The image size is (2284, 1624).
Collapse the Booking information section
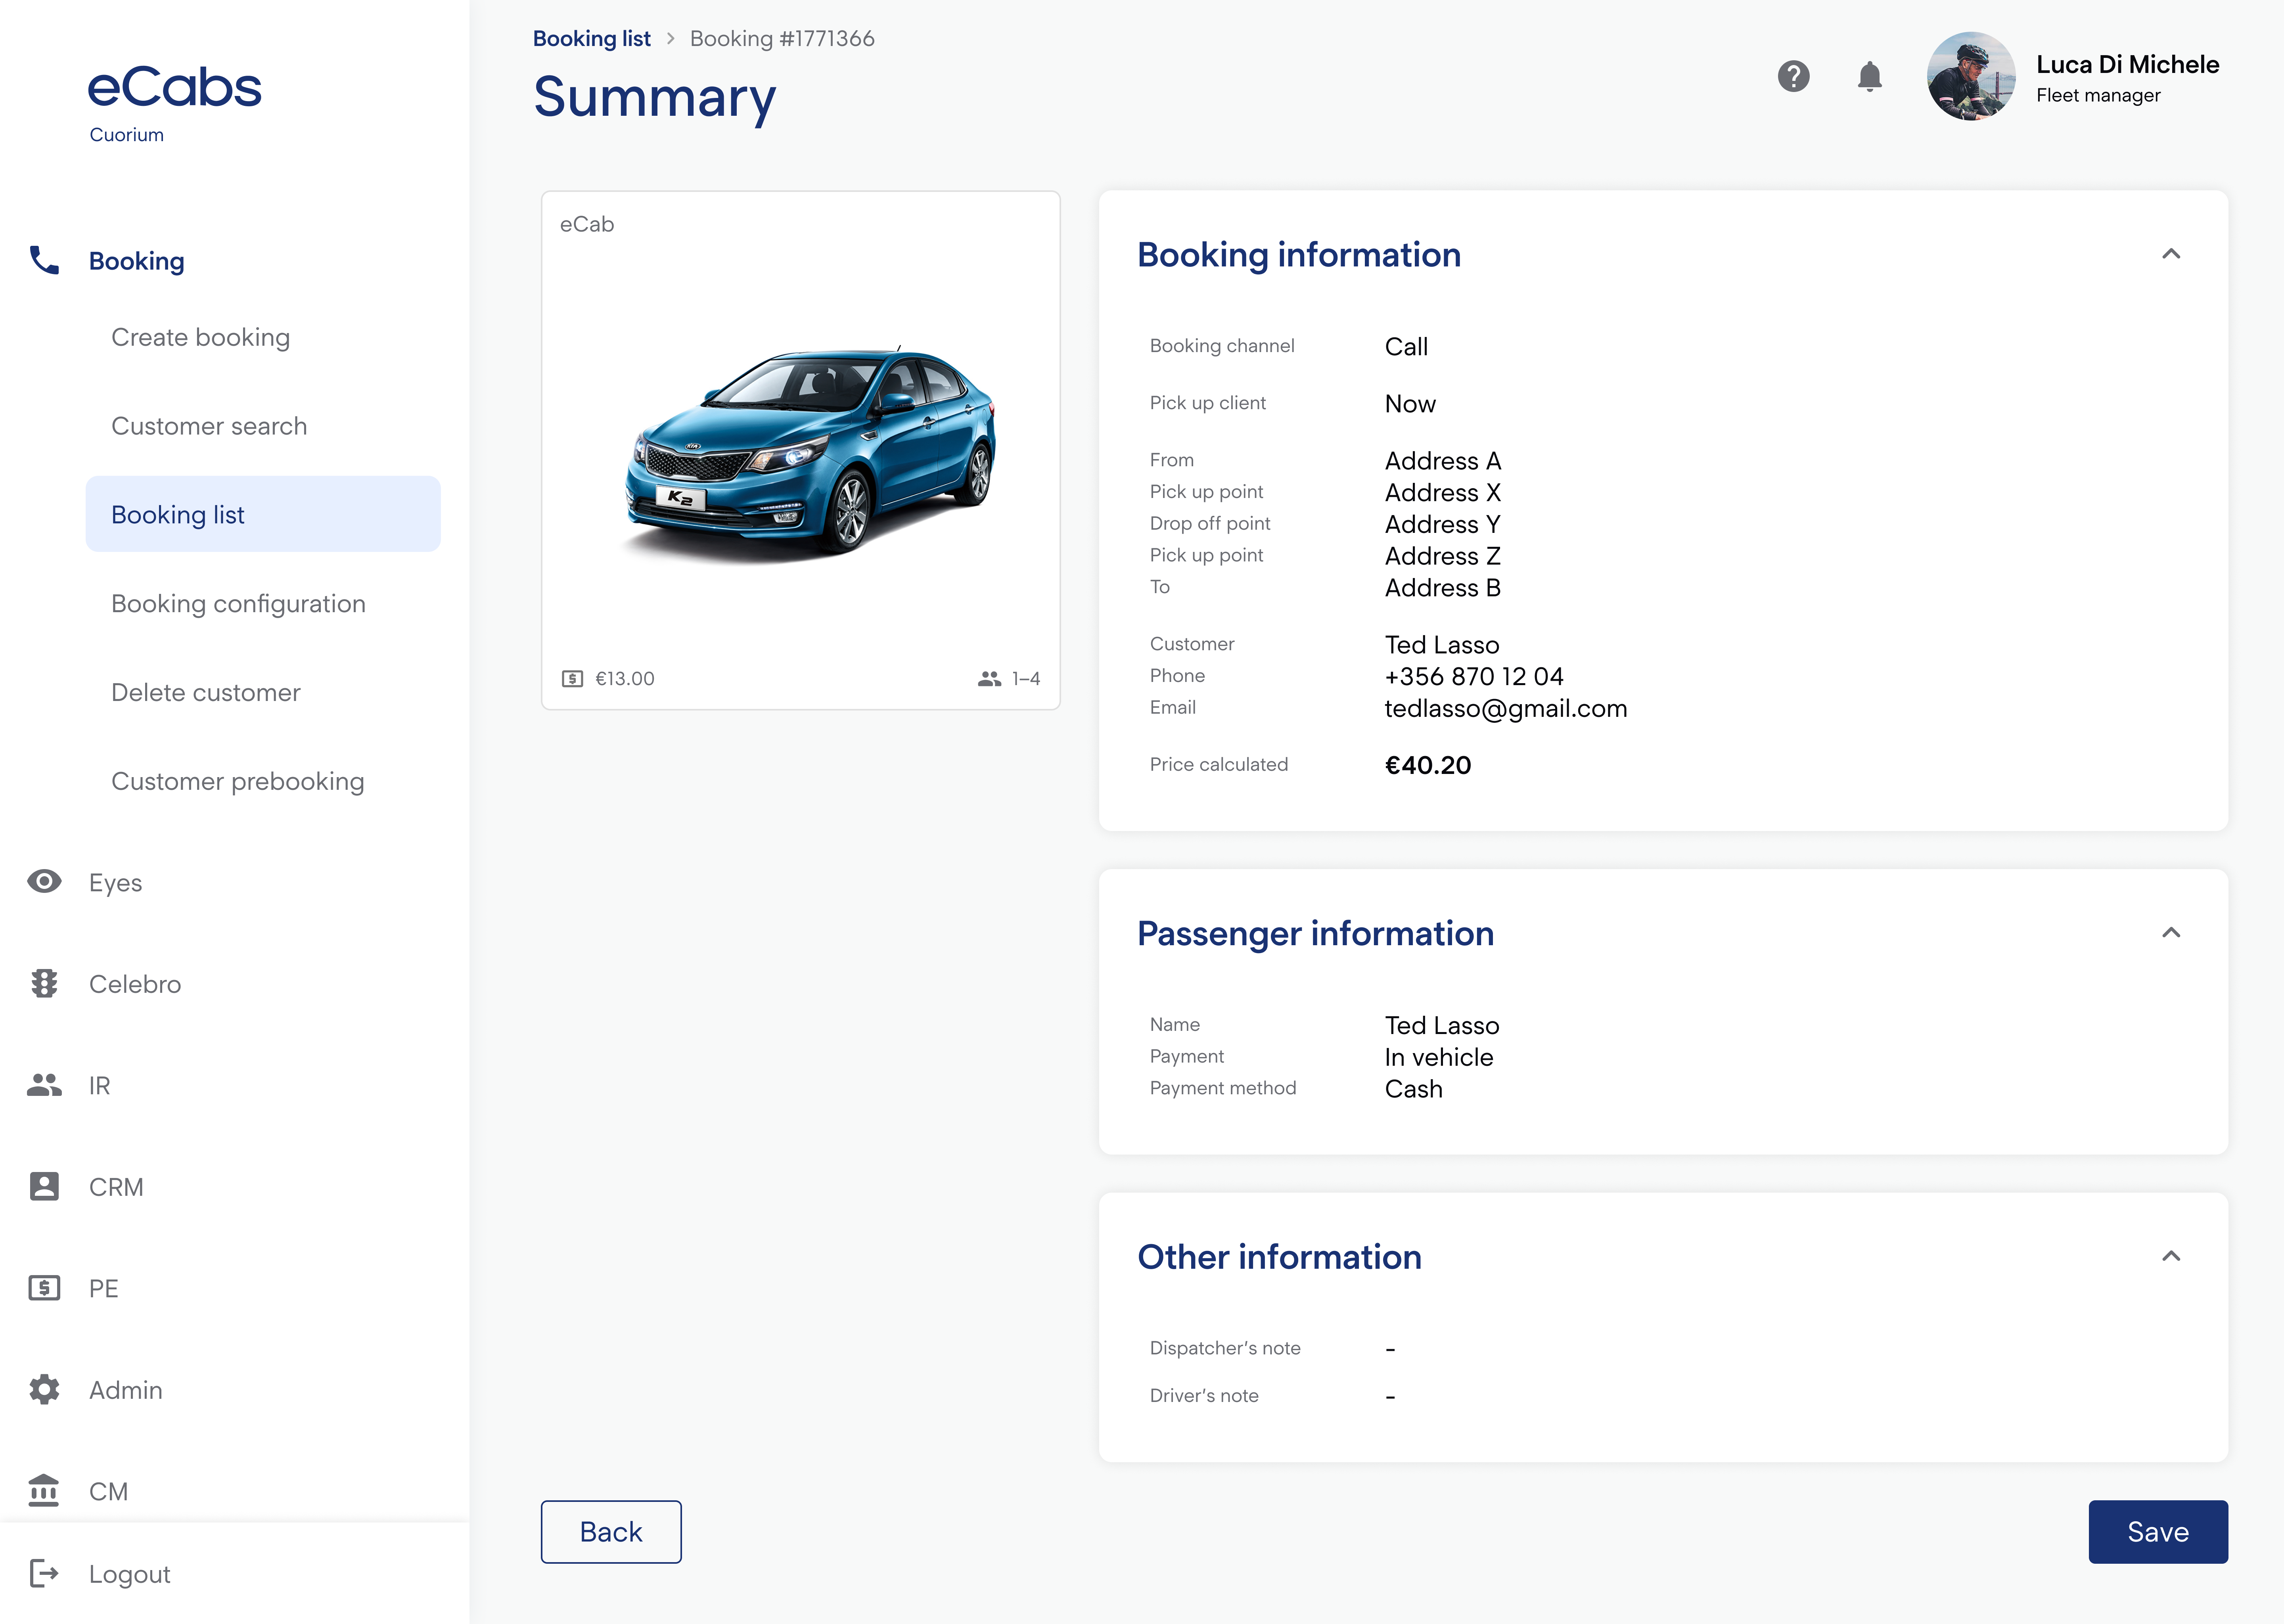[2171, 254]
